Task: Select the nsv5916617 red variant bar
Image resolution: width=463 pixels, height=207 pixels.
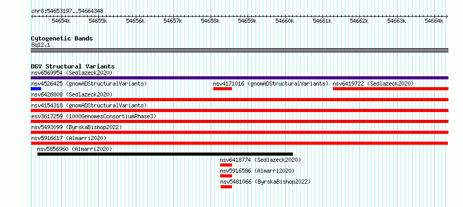Action: (x=239, y=143)
